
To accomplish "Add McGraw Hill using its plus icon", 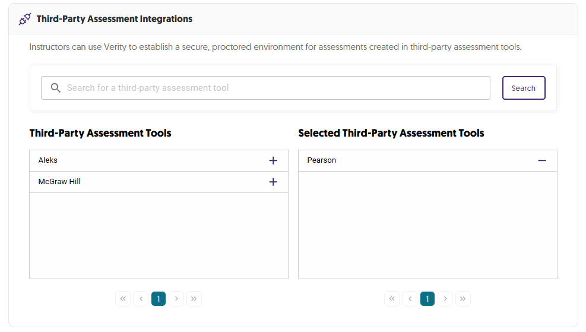I will click(x=273, y=182).
